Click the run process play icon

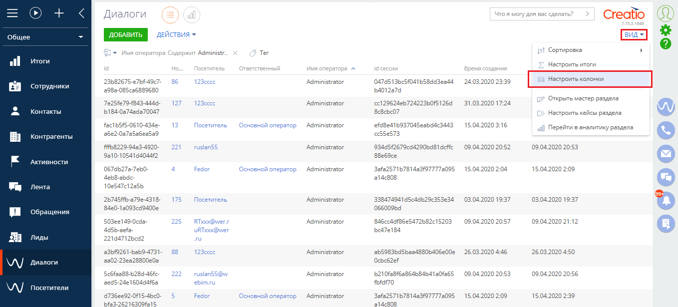click(x=35, y=13)
